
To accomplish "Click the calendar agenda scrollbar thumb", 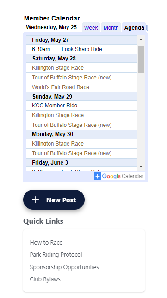I will click(x=141, y=59).
